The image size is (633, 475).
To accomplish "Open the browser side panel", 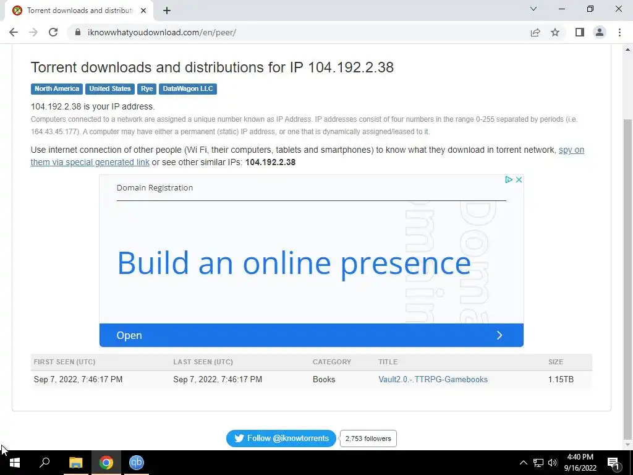I will tap(580, 32).
